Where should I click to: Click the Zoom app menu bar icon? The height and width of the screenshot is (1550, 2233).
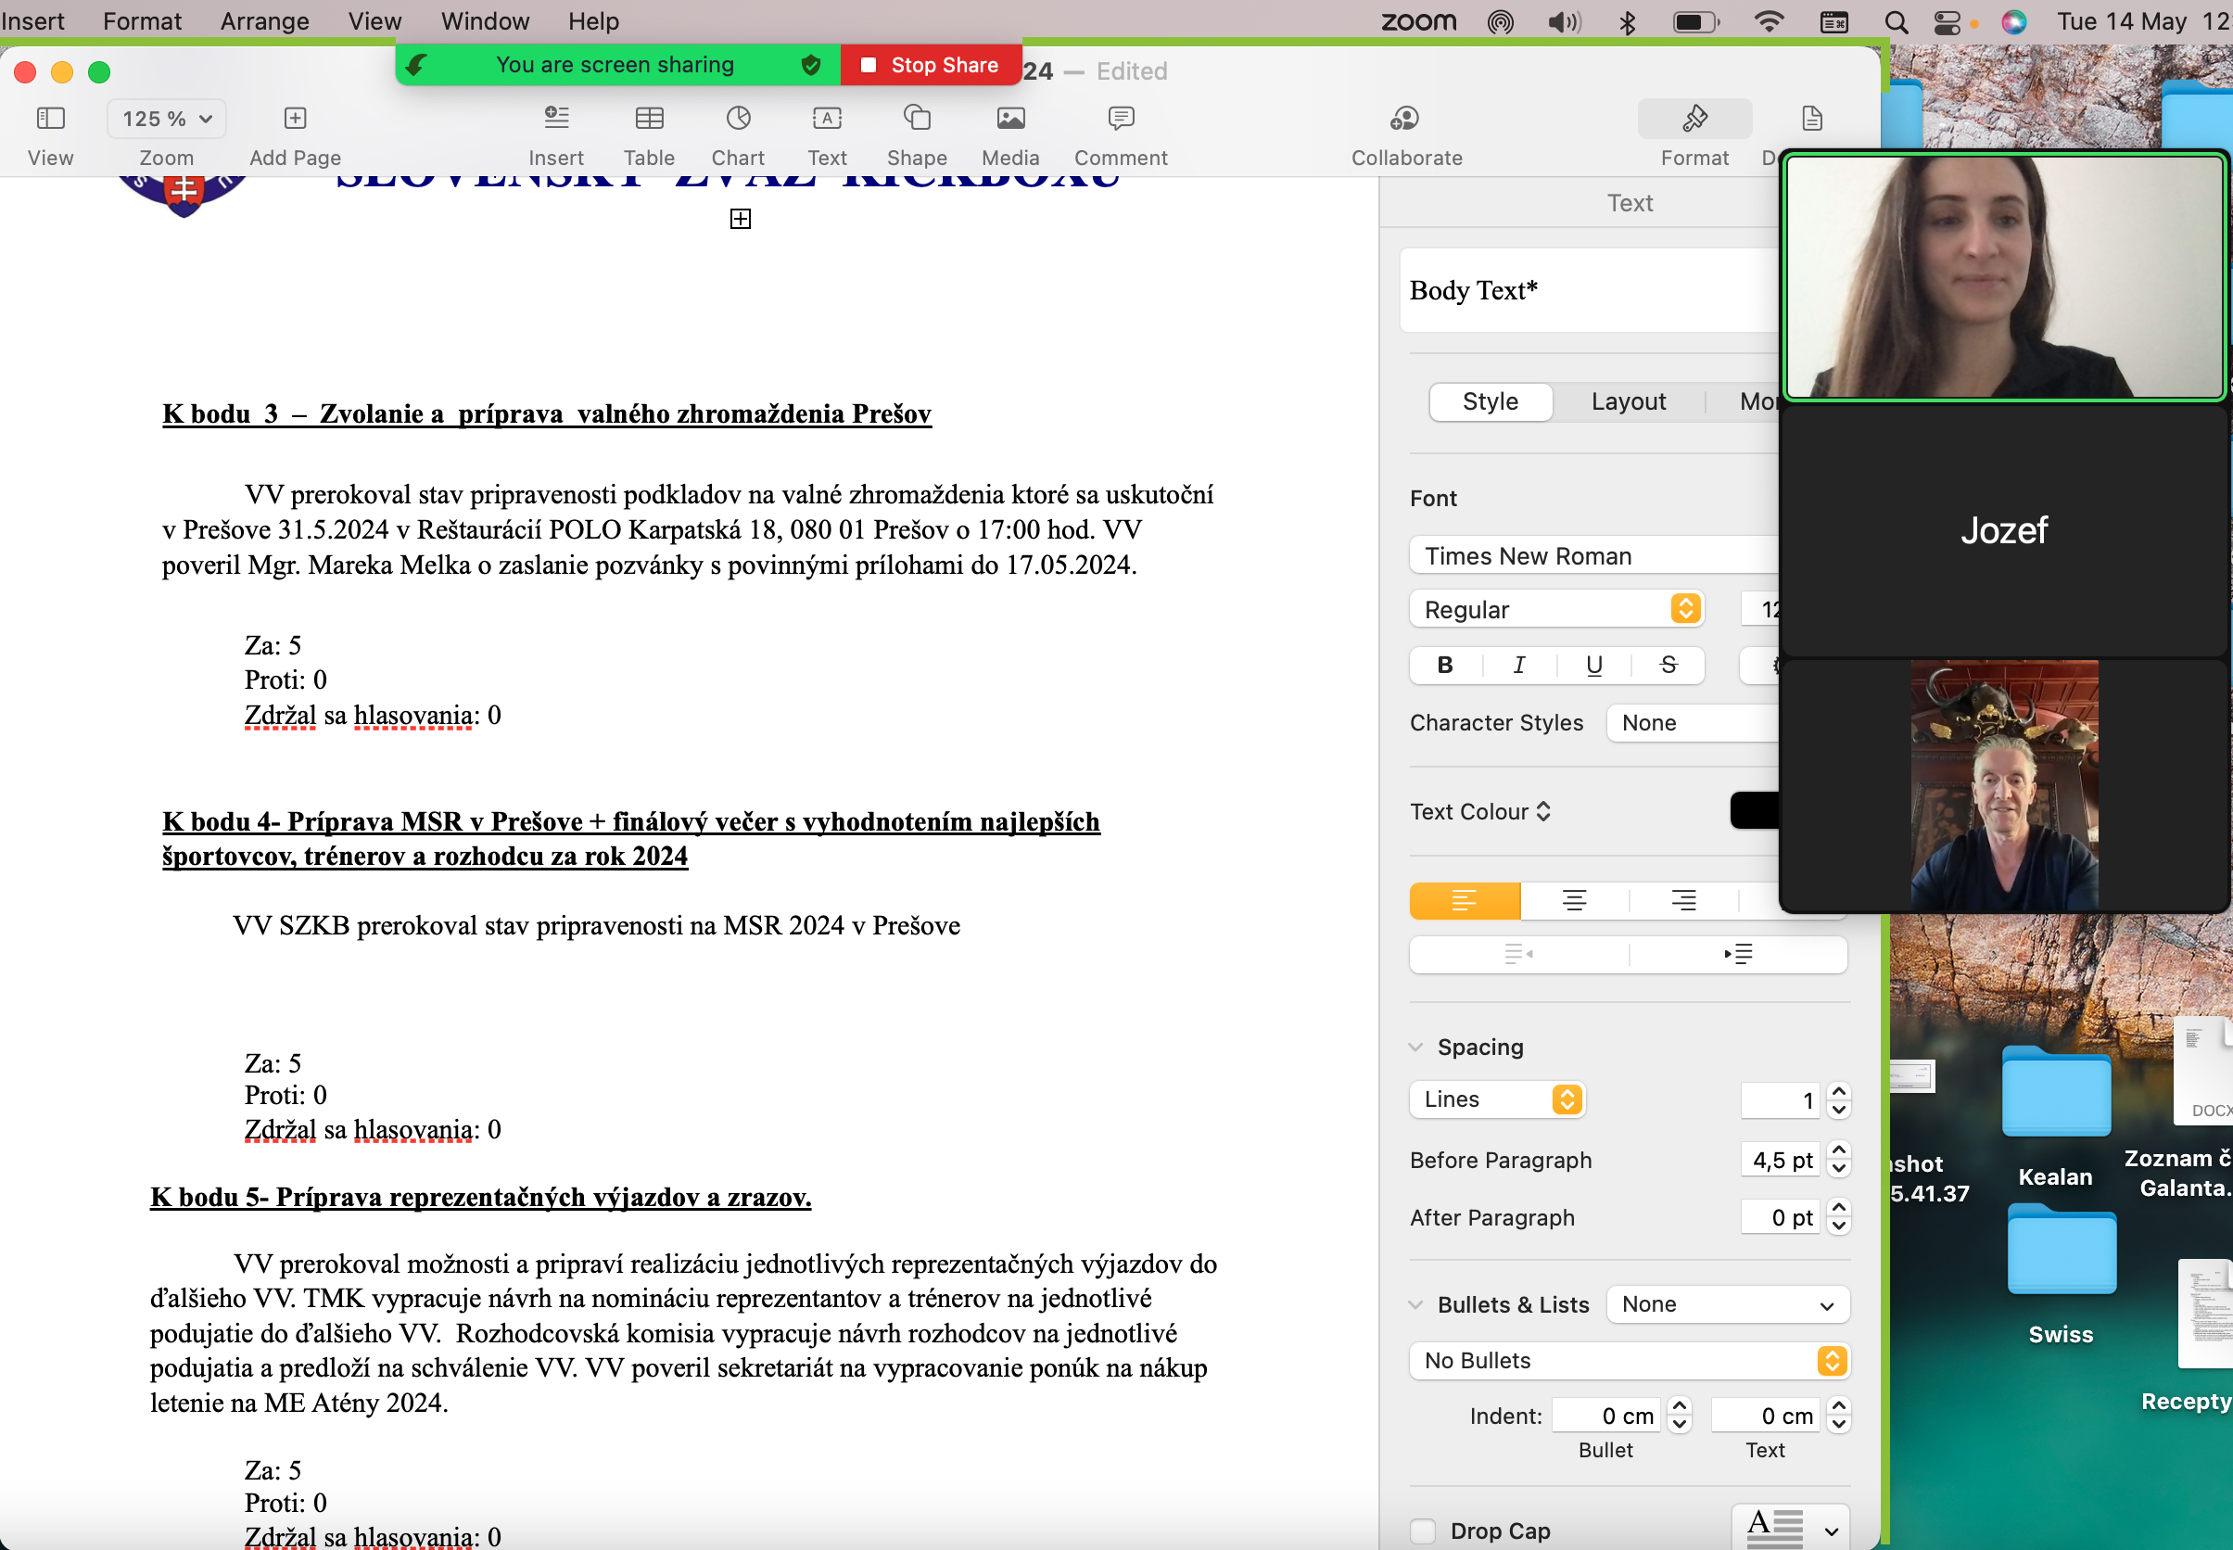(1419, 21)
